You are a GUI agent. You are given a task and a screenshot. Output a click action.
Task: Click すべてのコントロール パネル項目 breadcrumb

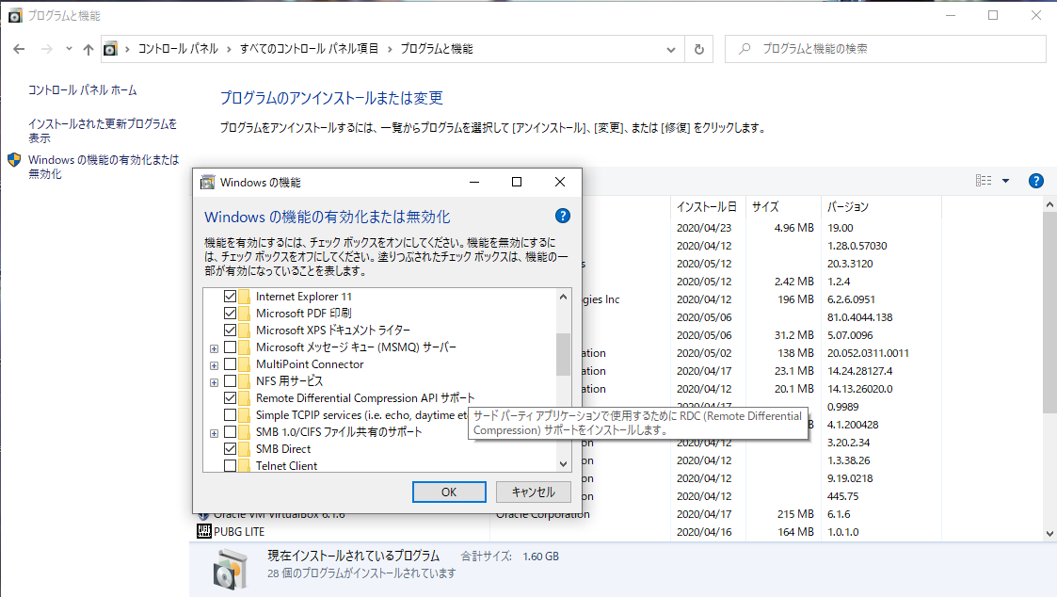point(309,49)
